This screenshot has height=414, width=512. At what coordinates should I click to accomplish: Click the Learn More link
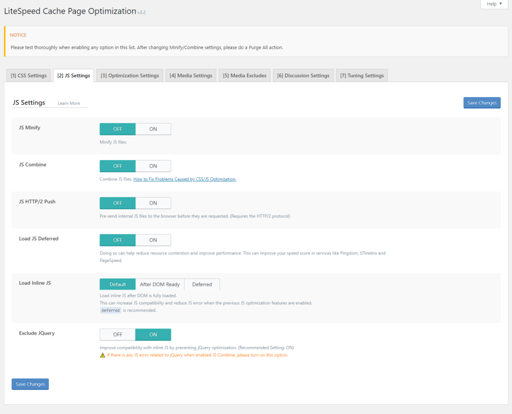[69, 103]
